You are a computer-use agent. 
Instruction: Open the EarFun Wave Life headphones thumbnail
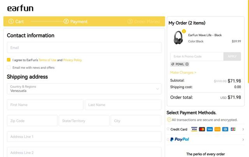tap(178, 38)
